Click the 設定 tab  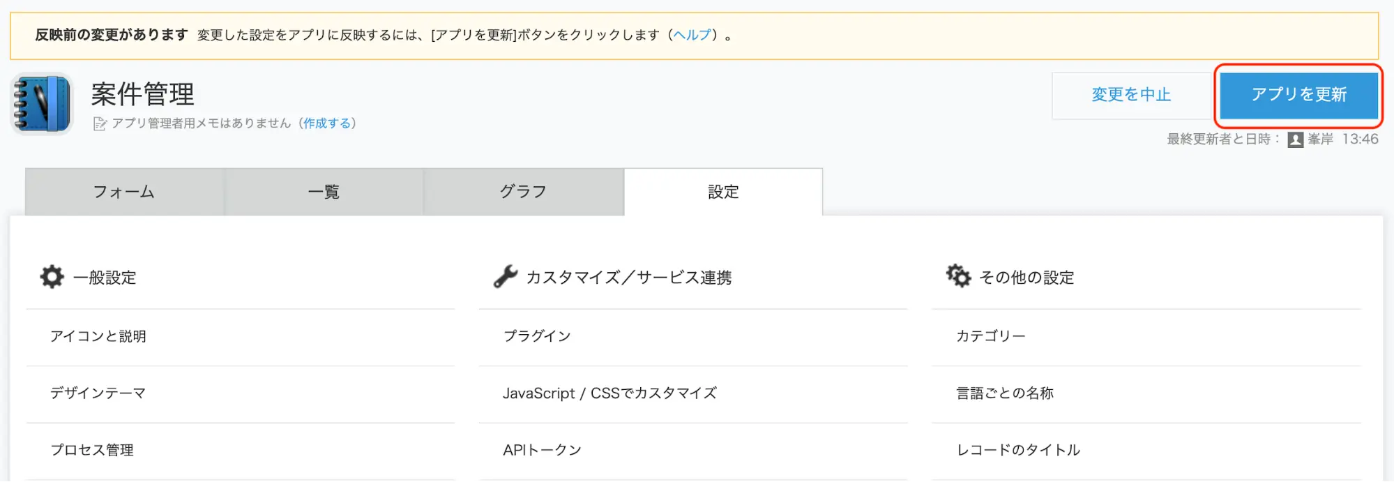tap(723, 192)
